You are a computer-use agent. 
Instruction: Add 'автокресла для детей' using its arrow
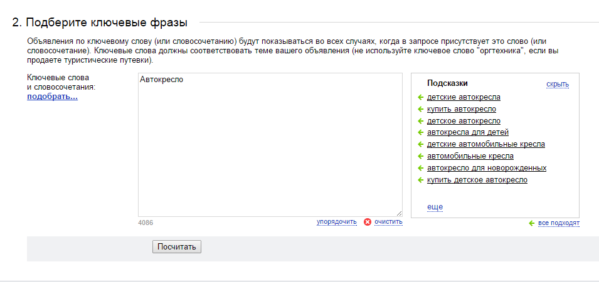click(x=421, y=133)
